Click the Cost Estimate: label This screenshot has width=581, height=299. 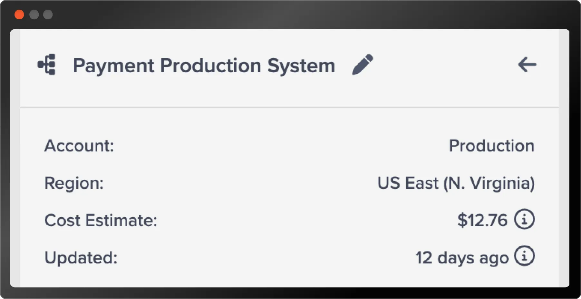tap(101, 220)
